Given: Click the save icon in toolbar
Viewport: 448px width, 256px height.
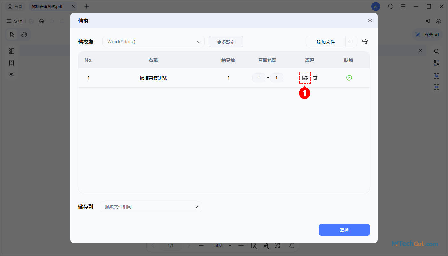Looking at the screenshot, I should click(x=31, y=21).
